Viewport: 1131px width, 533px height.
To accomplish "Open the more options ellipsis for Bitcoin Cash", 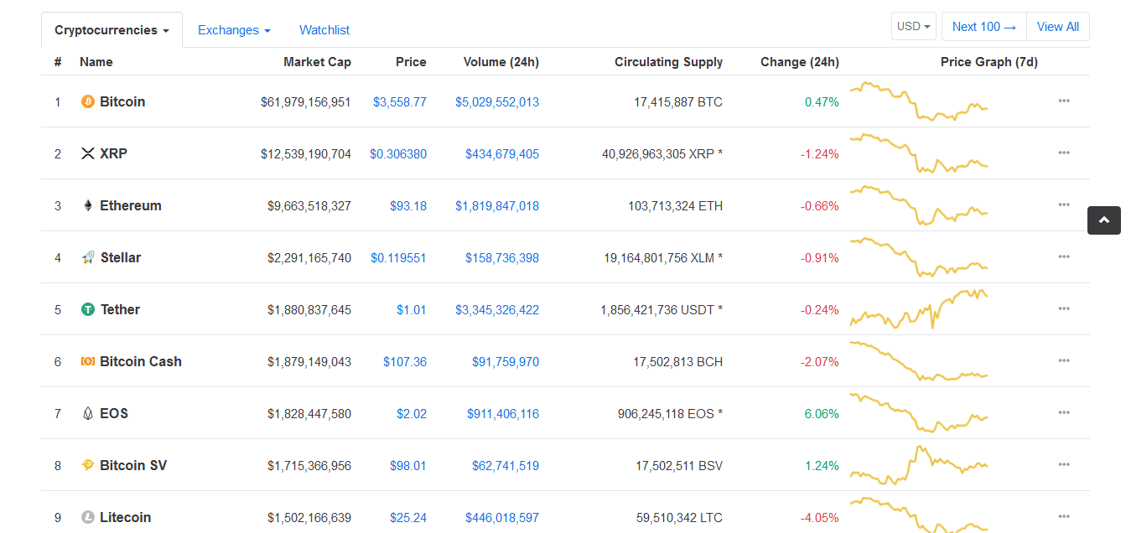I will (x=1064, y=360).
